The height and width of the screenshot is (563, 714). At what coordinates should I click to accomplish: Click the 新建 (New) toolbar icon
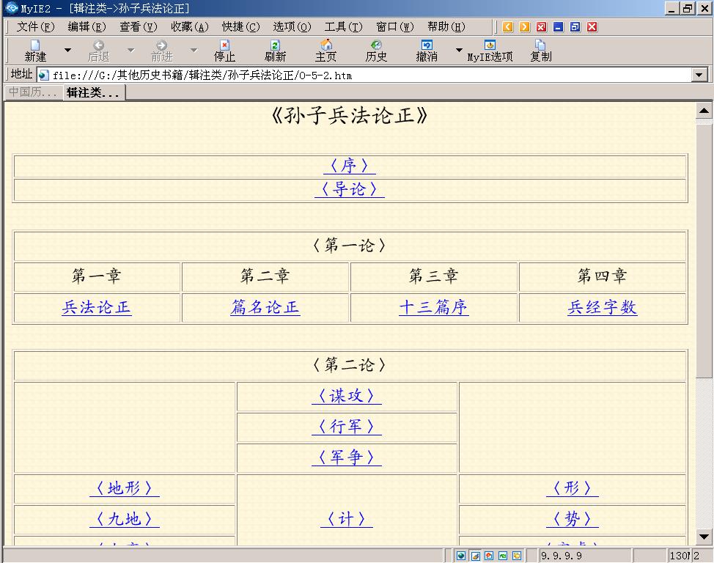[35, 50]
